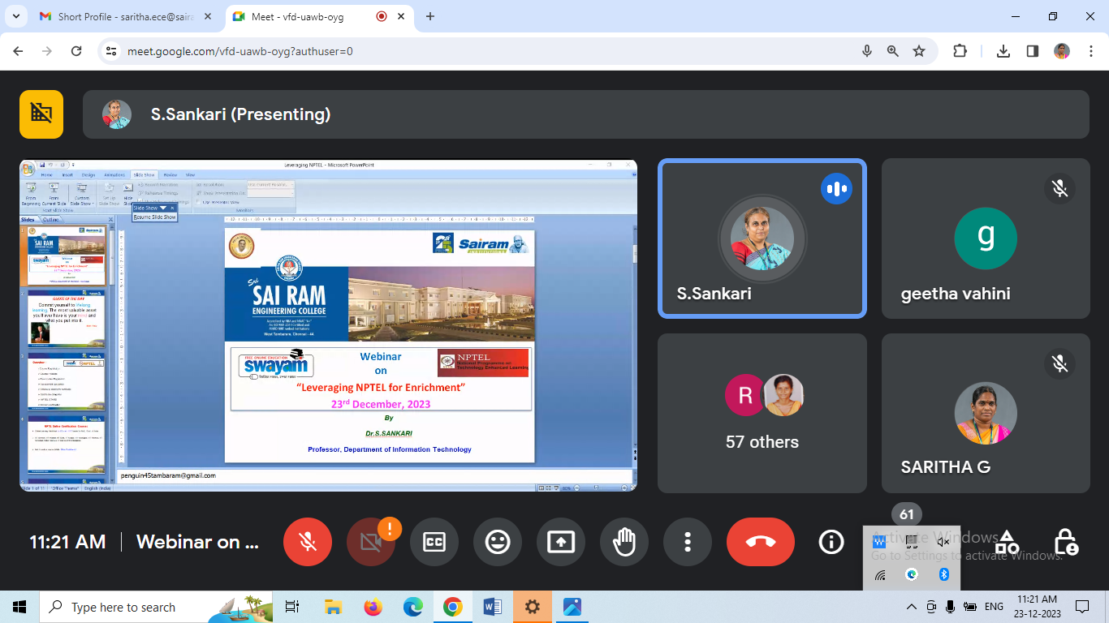Open host controls lock icon
Viewport: 1109px width, 623px height.
[1065, 542]
